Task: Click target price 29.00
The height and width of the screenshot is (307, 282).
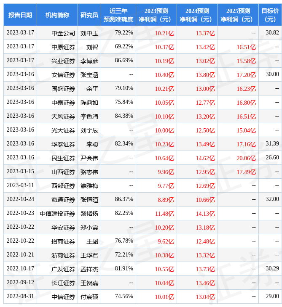Action: (272, 296)
